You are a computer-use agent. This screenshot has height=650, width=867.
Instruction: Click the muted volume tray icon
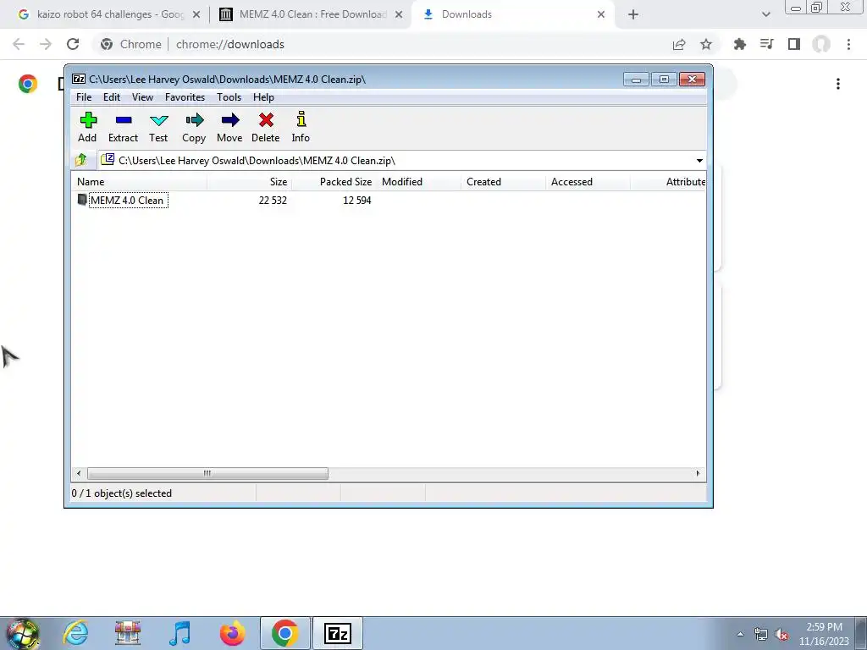point(781,635)
